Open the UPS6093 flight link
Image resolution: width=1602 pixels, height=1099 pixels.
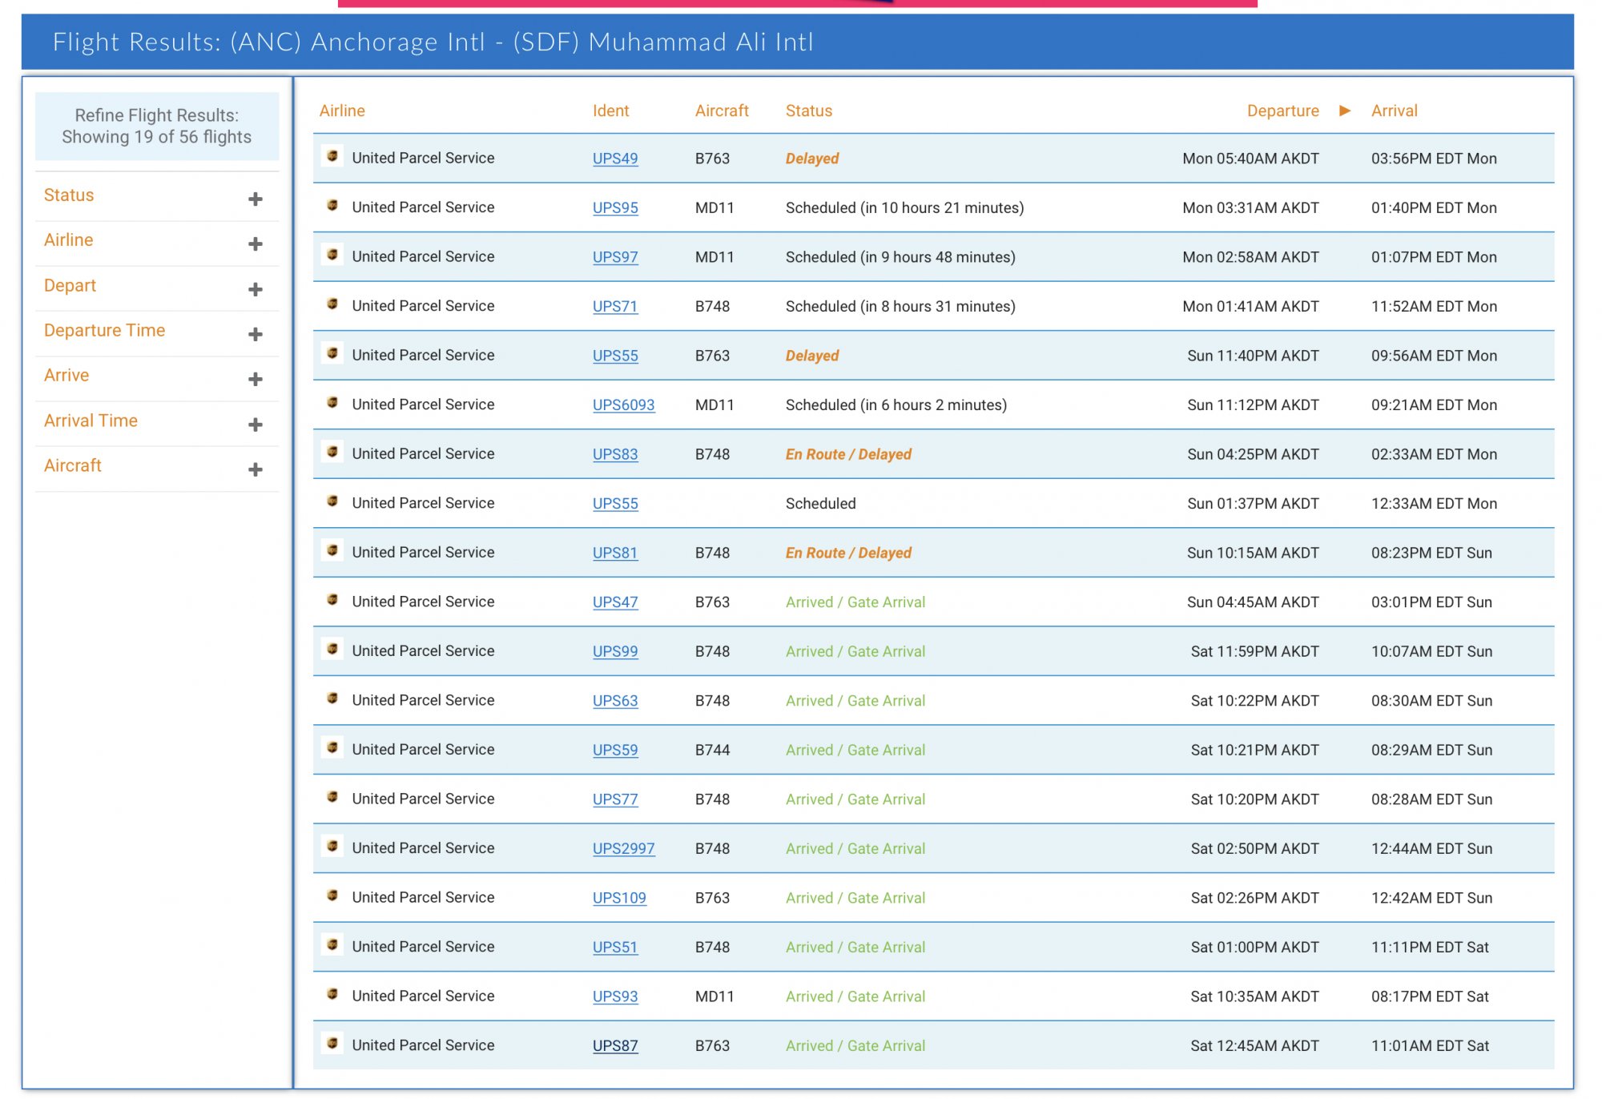point(623,405)
